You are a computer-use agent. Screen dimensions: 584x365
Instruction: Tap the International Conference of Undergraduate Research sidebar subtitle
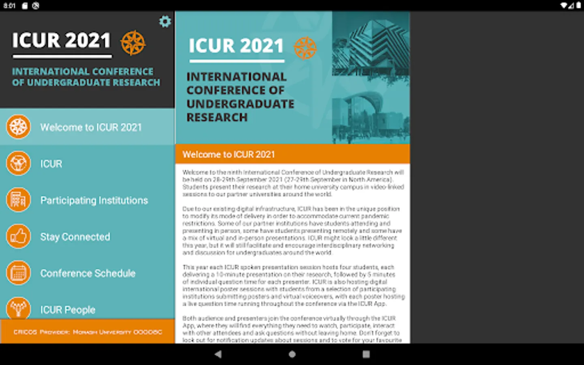(86, 77)
